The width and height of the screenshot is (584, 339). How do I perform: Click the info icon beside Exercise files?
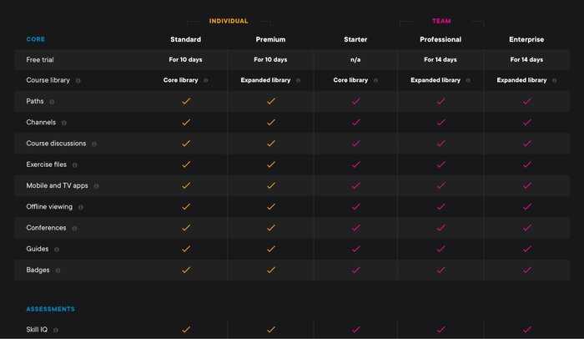coord(75,164)
